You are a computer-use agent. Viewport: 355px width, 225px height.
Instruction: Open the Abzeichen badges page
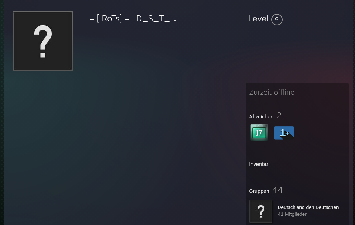click(261, 117)
